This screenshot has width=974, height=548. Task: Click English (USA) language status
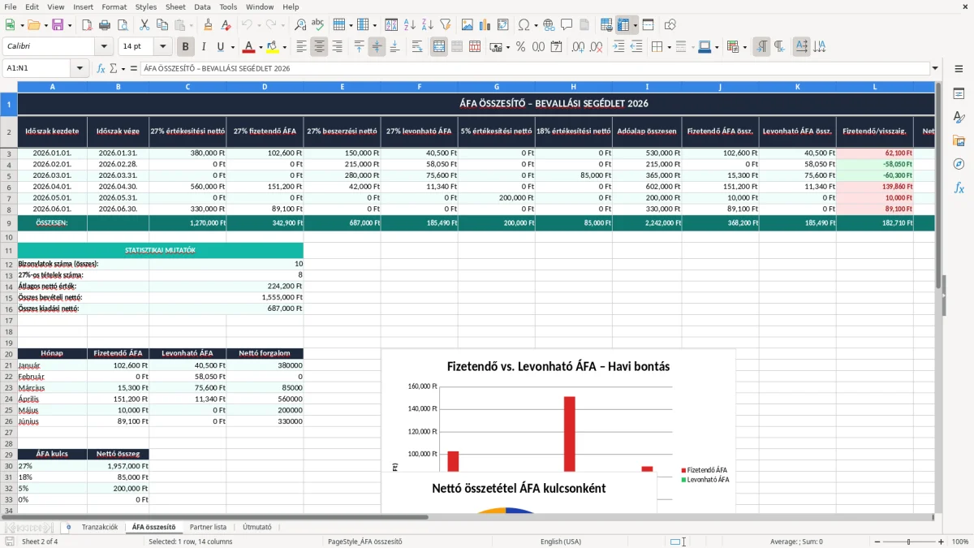(561, 542)
